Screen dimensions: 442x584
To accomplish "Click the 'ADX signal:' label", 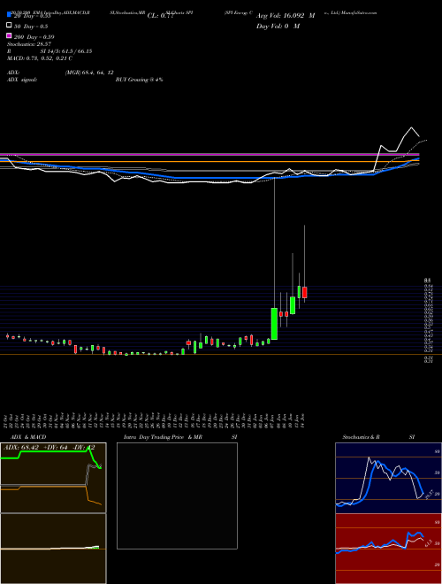I will click(22, 80).
